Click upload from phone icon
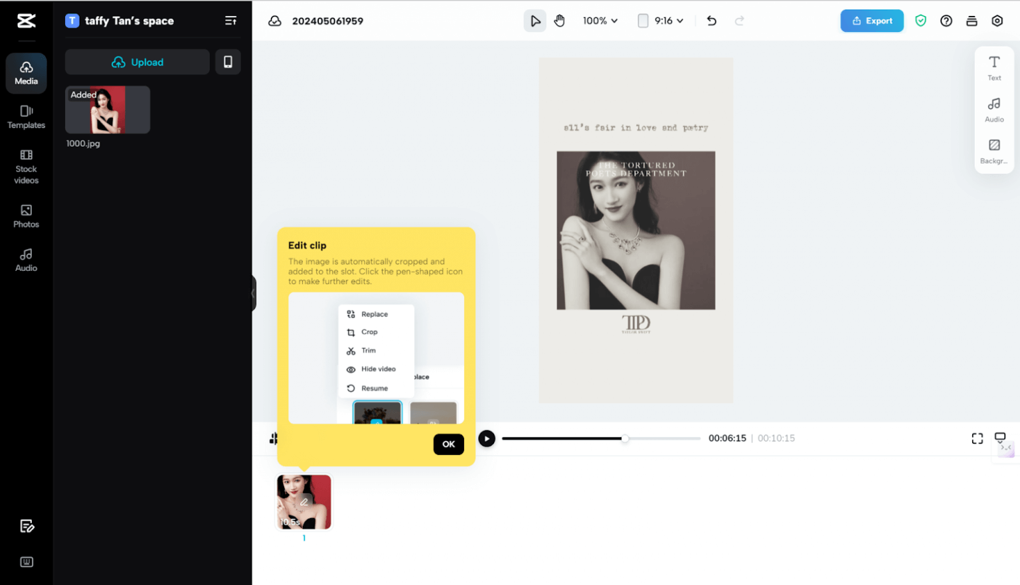 228,62
